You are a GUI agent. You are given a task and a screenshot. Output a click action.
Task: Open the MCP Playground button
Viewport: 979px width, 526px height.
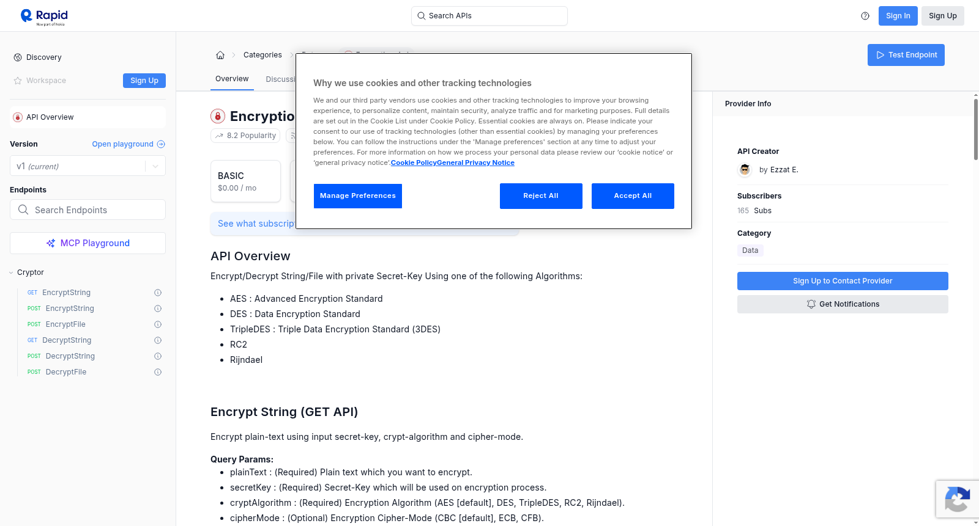click(x=87, y=243)
